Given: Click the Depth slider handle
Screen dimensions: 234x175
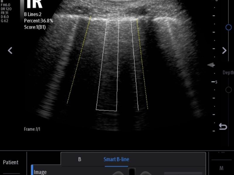Looking at the screenshot, I should 228,90.
